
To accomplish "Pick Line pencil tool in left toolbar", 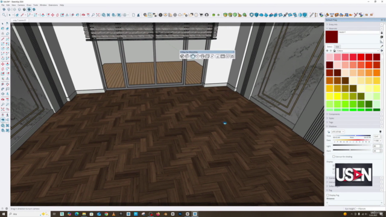I will point(2,39).
